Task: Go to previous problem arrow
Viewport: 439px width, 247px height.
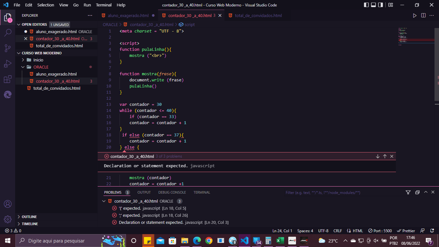Action: 385,156
